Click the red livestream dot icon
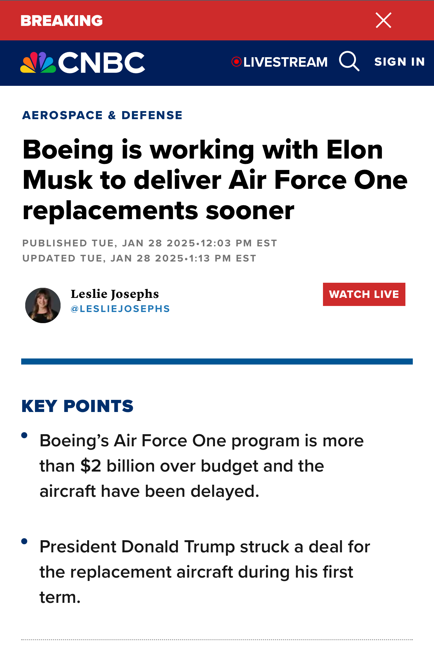This screenshot has height=654, width=434. coord(237,62)
